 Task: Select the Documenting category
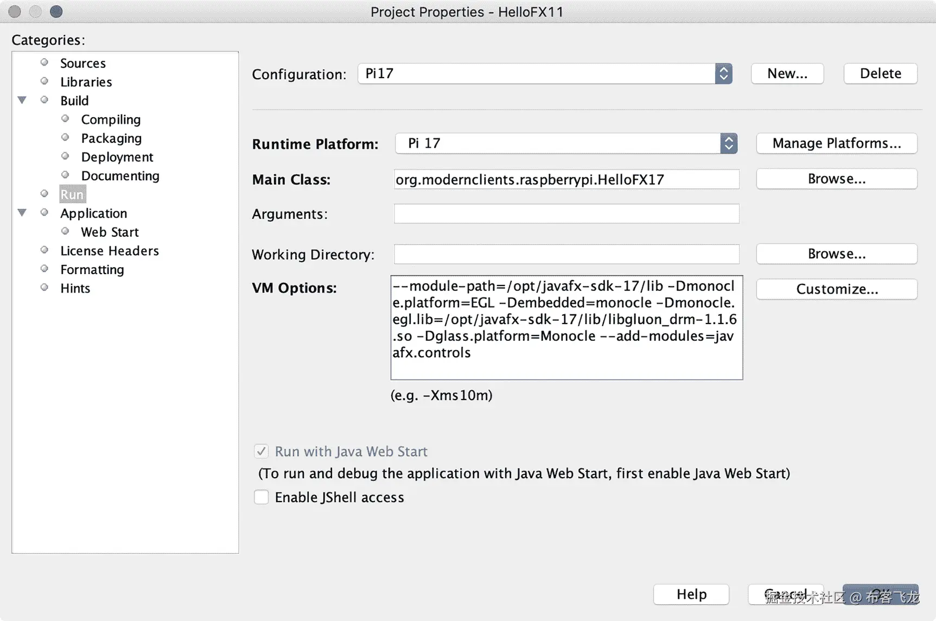[120, 175]
